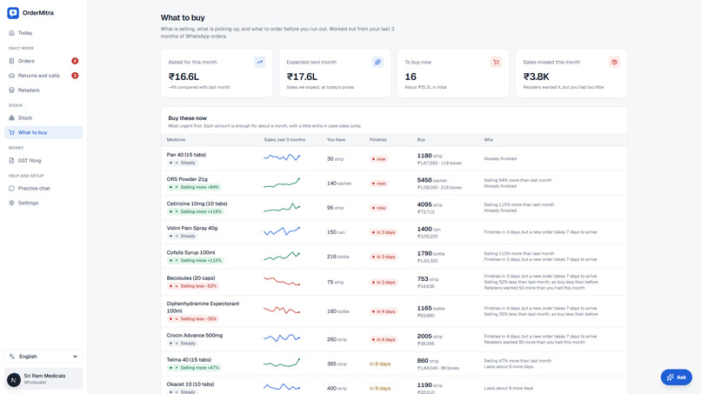
Task: Click the What to buy cart icon
Action: pyautogui.click(x=11, y=132)
